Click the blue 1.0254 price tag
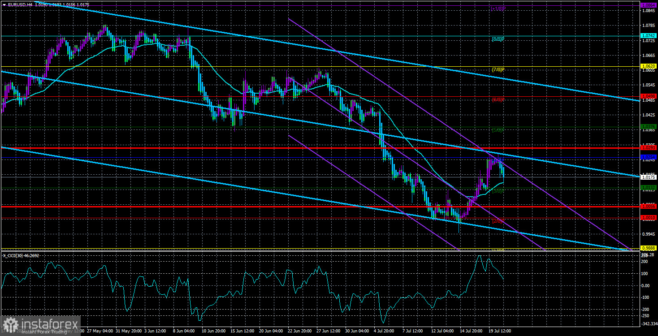The width and height of the screenshot is (658, 336). coord(649,157)
